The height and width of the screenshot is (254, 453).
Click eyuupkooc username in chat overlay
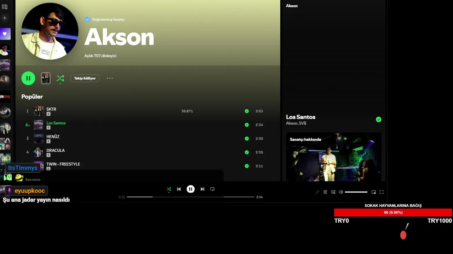click(30, 191)
